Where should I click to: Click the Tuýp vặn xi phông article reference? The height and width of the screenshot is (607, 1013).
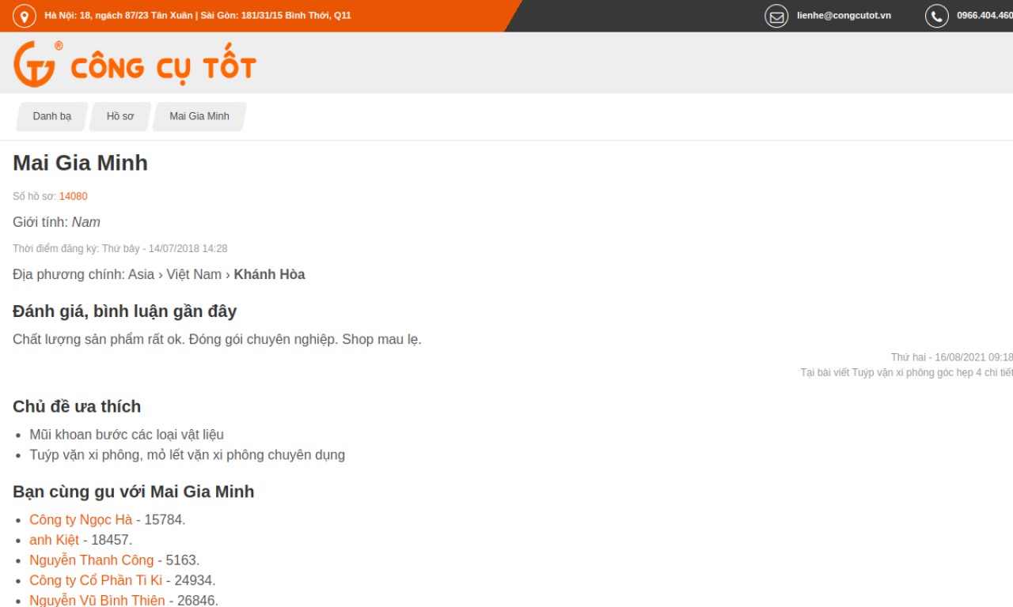[x=906, y=372]
